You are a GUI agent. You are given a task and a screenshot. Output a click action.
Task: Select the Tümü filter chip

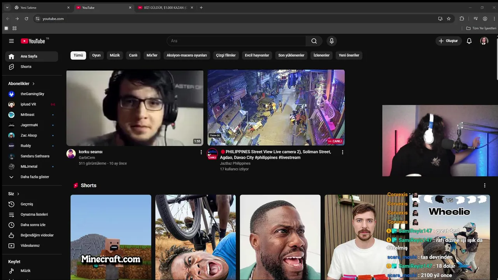click(78, 55)
